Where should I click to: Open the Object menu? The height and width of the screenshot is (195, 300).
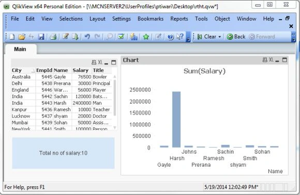coord(222,19)
